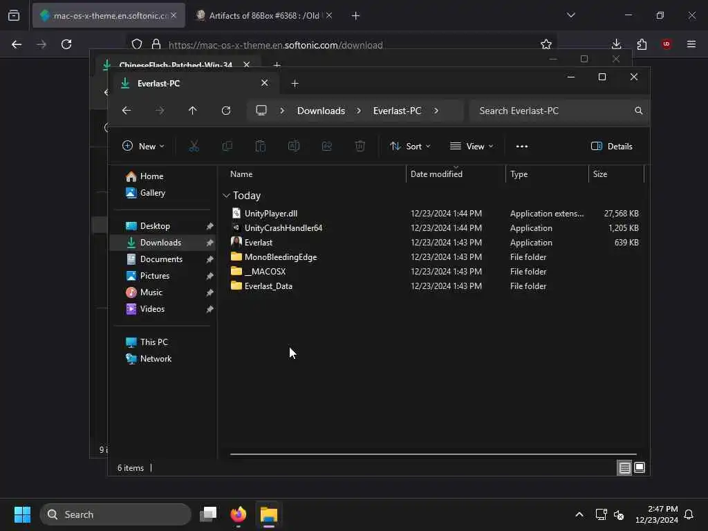The width and height of the screenshot is (708, 531).
Task: Open Documents in the navigation pane
Action: (162, 259)
